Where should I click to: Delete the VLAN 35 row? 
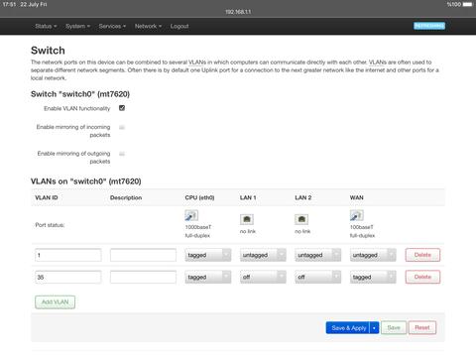pos(422,277)
